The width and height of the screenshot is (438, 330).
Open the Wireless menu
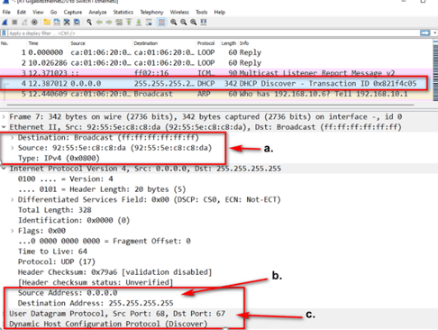(x=179, y=12)
